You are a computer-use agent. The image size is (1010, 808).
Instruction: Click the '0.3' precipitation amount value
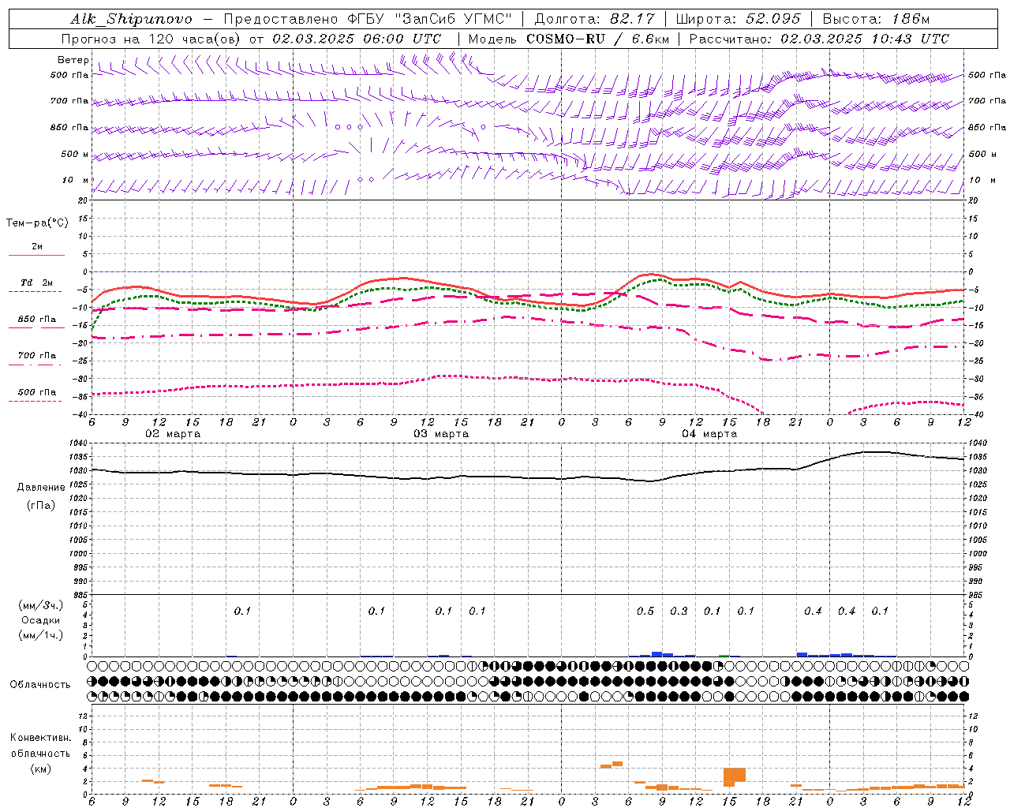click(x=679, y=611)
